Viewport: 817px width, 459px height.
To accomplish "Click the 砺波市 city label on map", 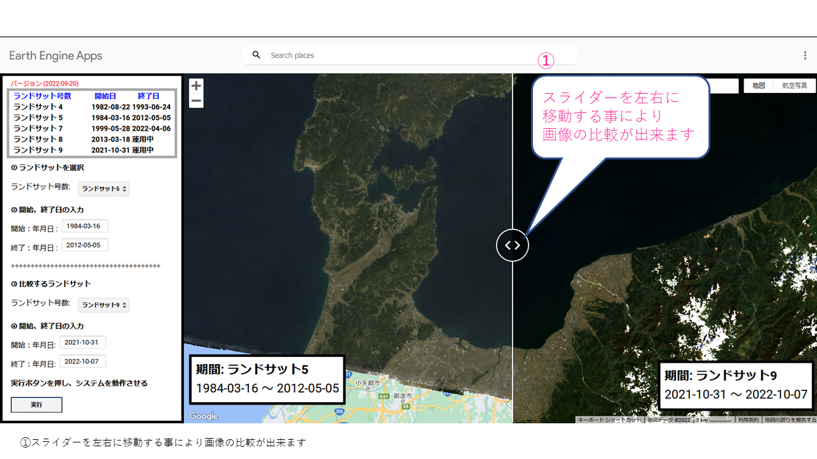I will tap(403, 395).
